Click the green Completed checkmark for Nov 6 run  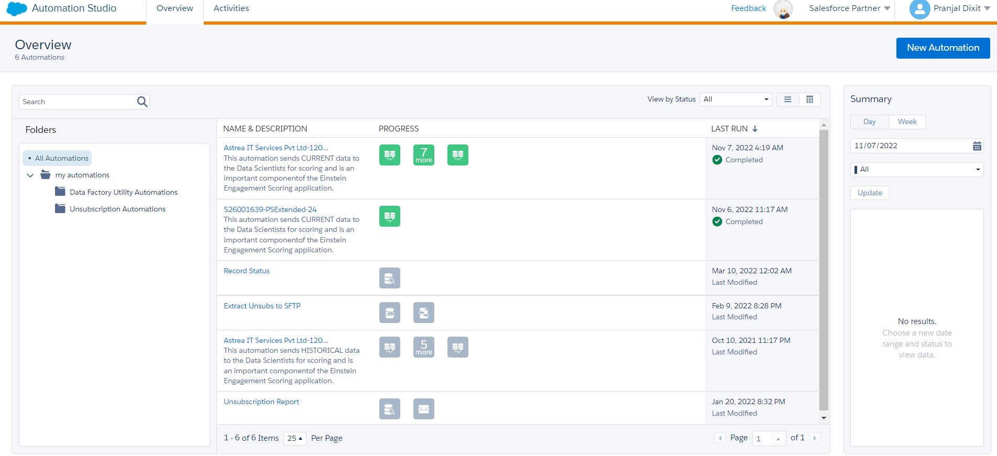click(x=717, y=221)
